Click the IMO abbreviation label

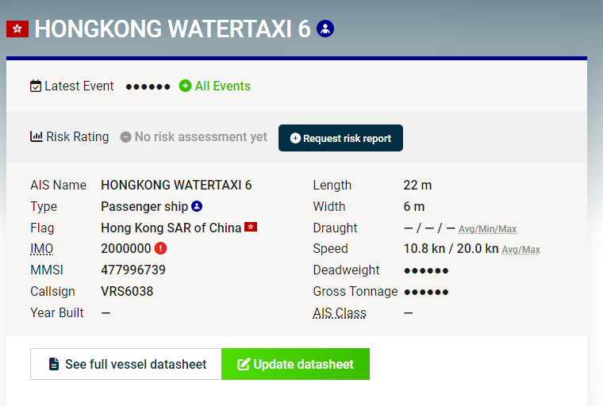click(x=41, y=249)
